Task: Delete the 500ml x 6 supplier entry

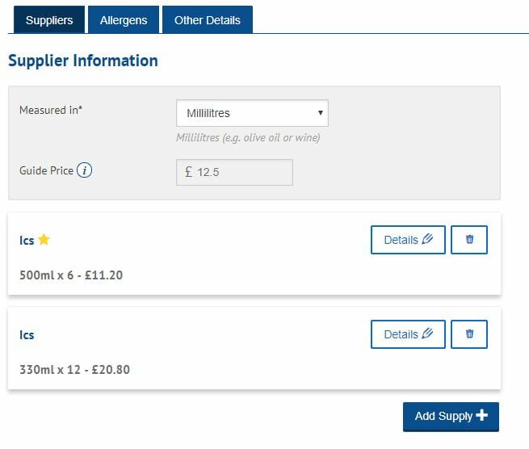Action: click(x=469, y=240)
